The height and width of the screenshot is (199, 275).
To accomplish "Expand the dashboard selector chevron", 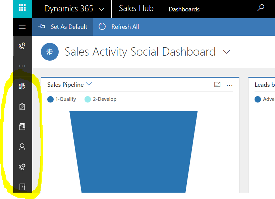I will coord(226,52).
